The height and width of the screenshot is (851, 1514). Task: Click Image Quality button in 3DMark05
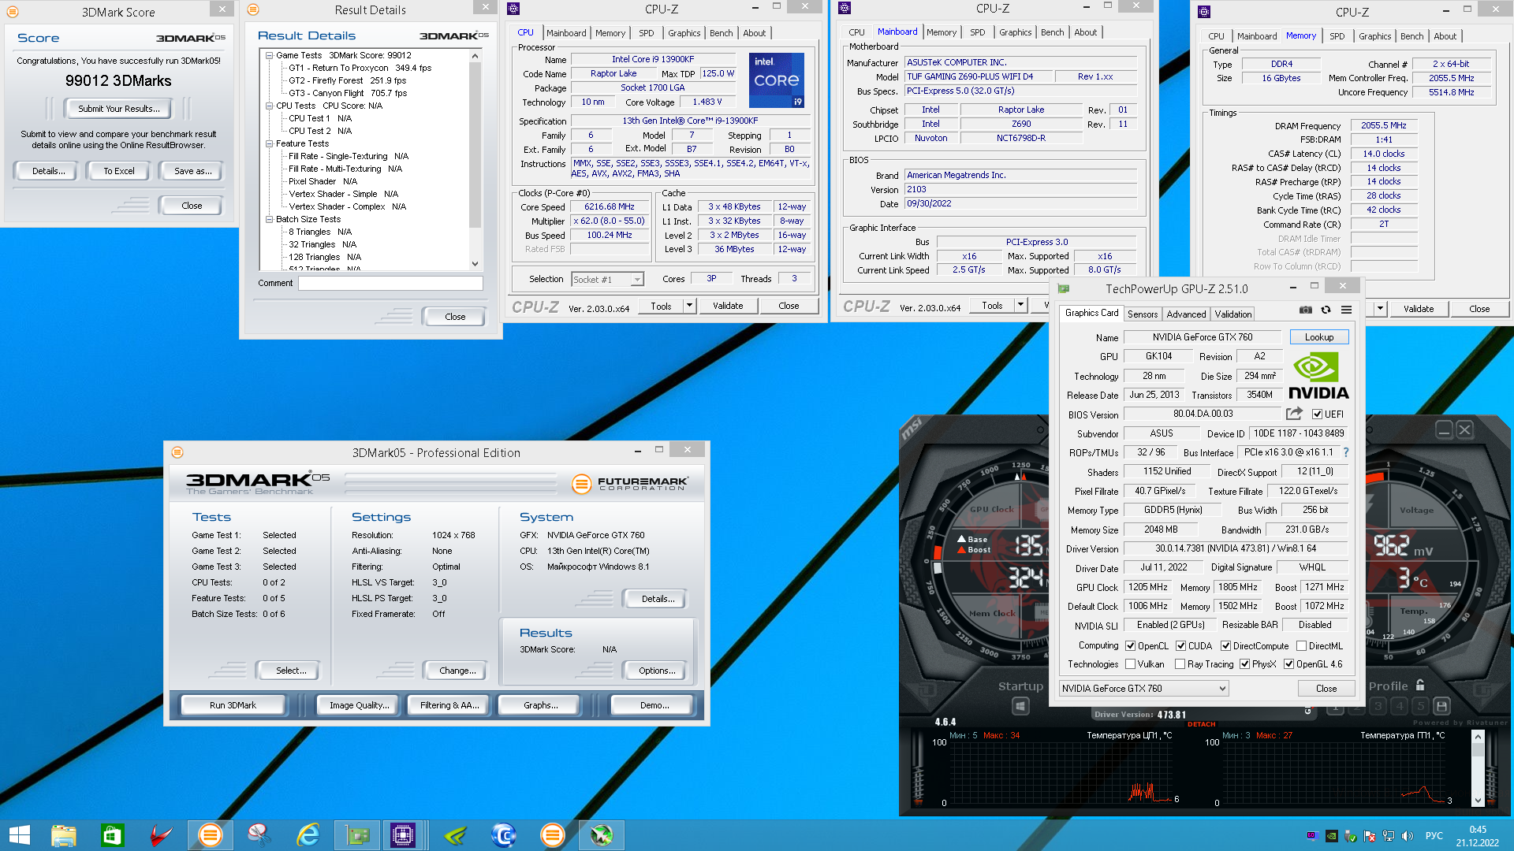pyautogui.click(x=359, y=705)
